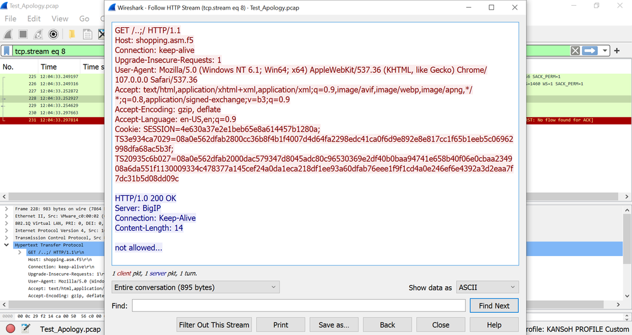Expand Ethernet II tree node
Image resolution: width=632 pixels, height=335 pixels.
coord(6,216)
